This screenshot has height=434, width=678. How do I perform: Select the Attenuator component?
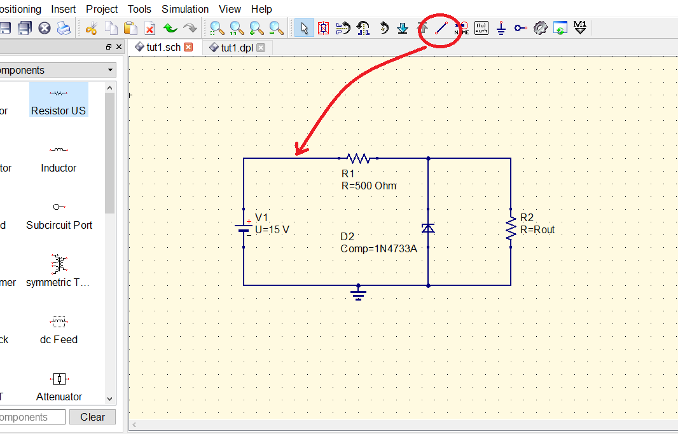[59, 388]
